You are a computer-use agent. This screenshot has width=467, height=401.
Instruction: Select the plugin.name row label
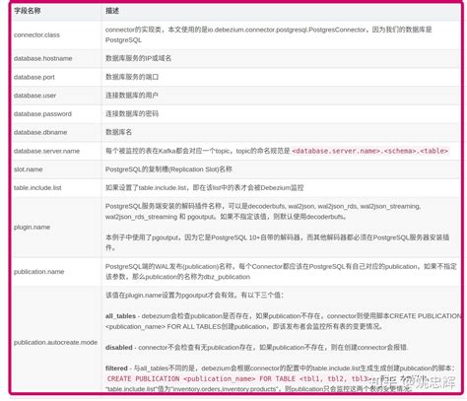coord(32,228)
